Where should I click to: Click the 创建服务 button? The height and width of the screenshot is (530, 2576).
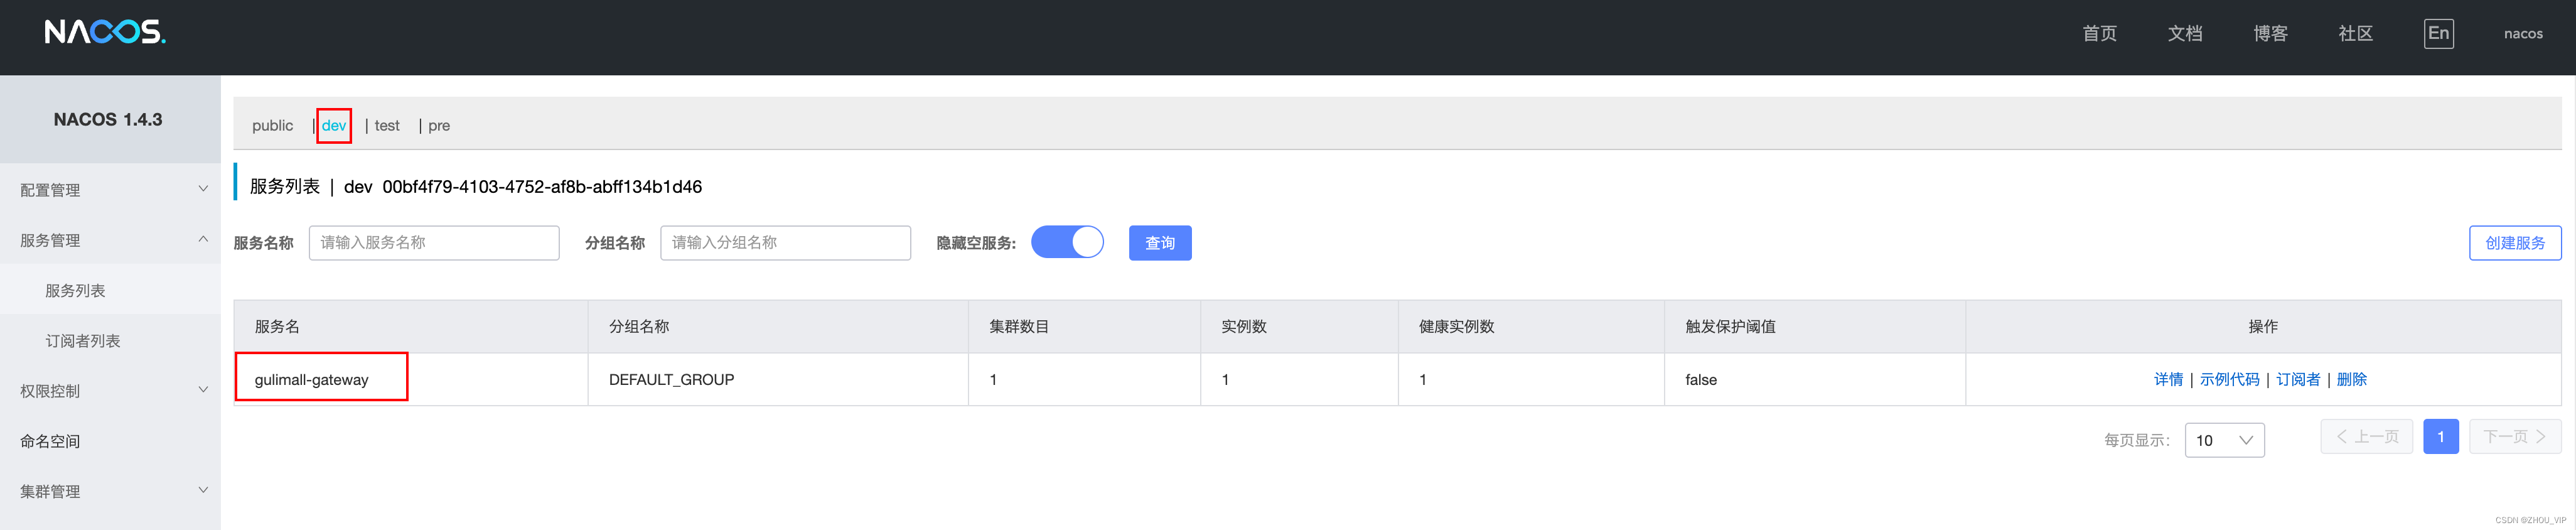2515,243
